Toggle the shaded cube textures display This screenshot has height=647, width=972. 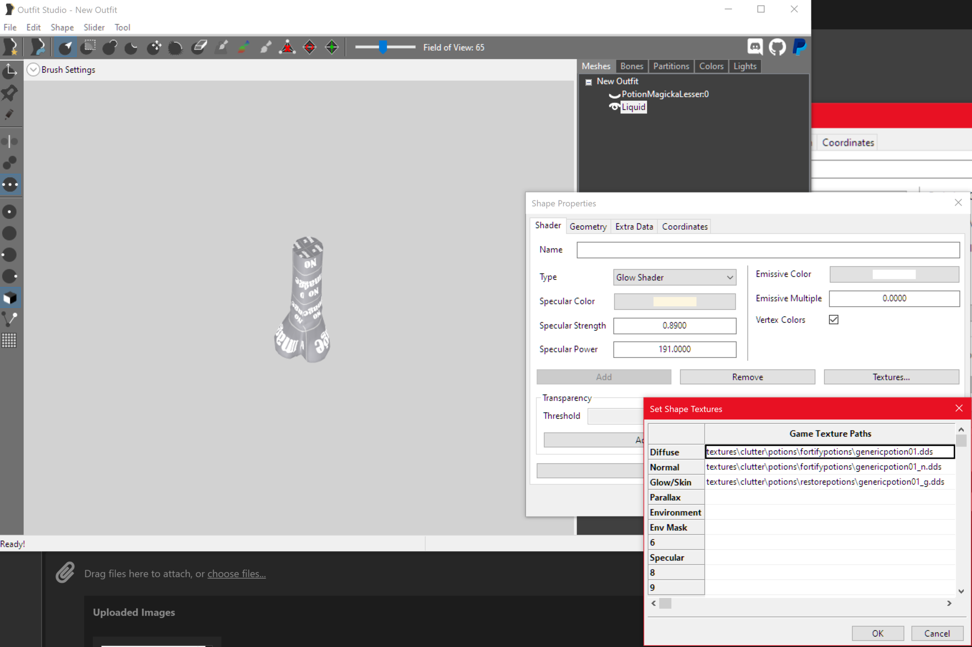pos(10,298)
